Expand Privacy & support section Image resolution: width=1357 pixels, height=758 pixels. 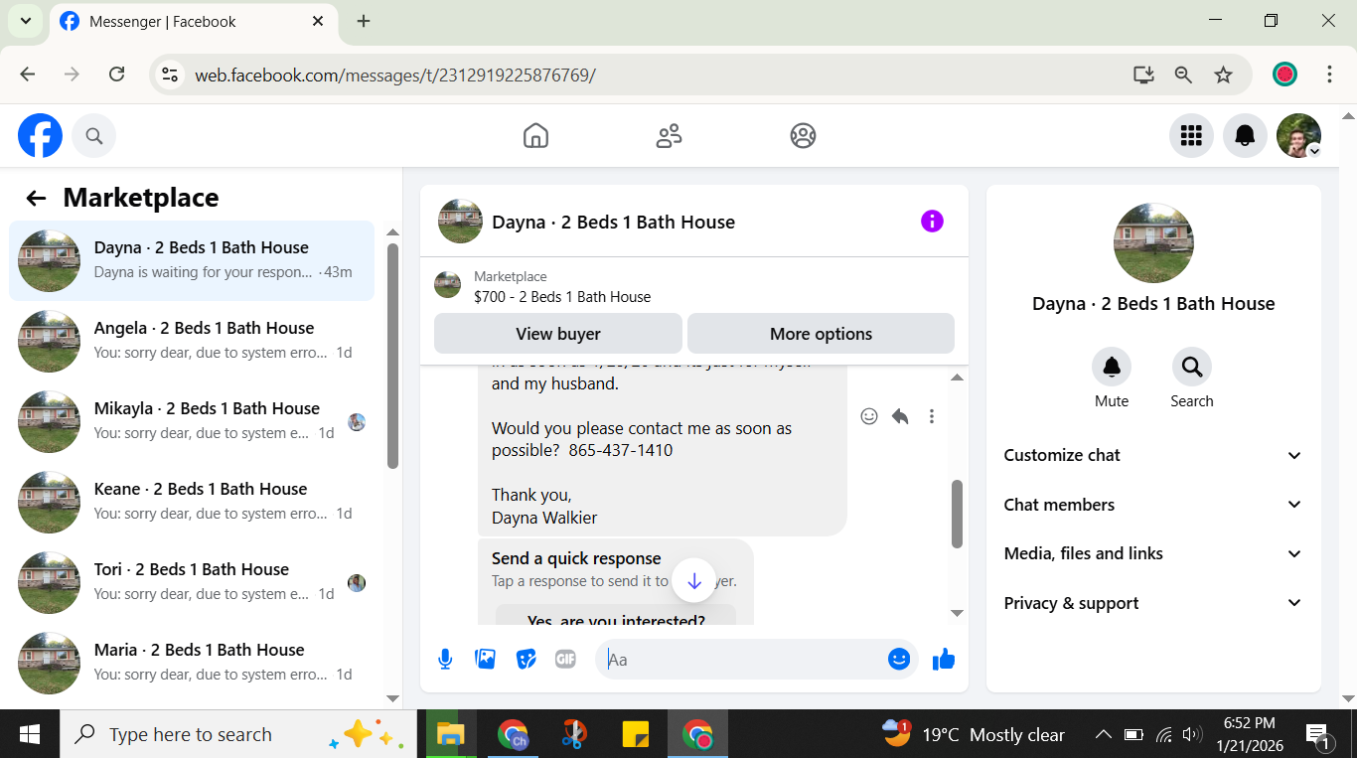coord(1153,603)
